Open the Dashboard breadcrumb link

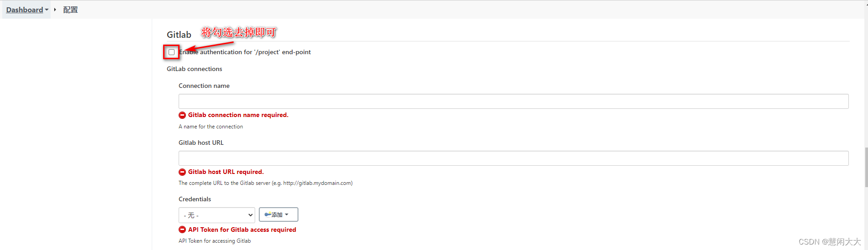[25, 10]
